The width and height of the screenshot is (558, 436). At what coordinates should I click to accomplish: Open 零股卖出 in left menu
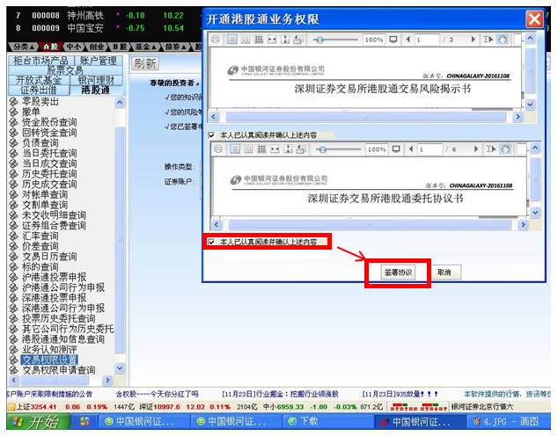[x=40, y=102]
